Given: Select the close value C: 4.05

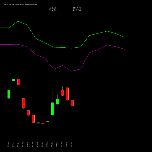Looking at the screenshot, I should click(x=53, y=8).
